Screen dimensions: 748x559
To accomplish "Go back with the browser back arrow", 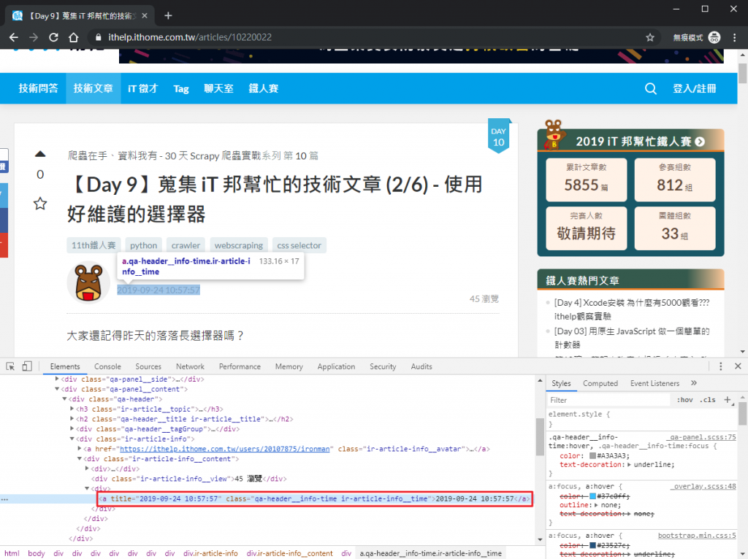I will (x=13, y=37).
